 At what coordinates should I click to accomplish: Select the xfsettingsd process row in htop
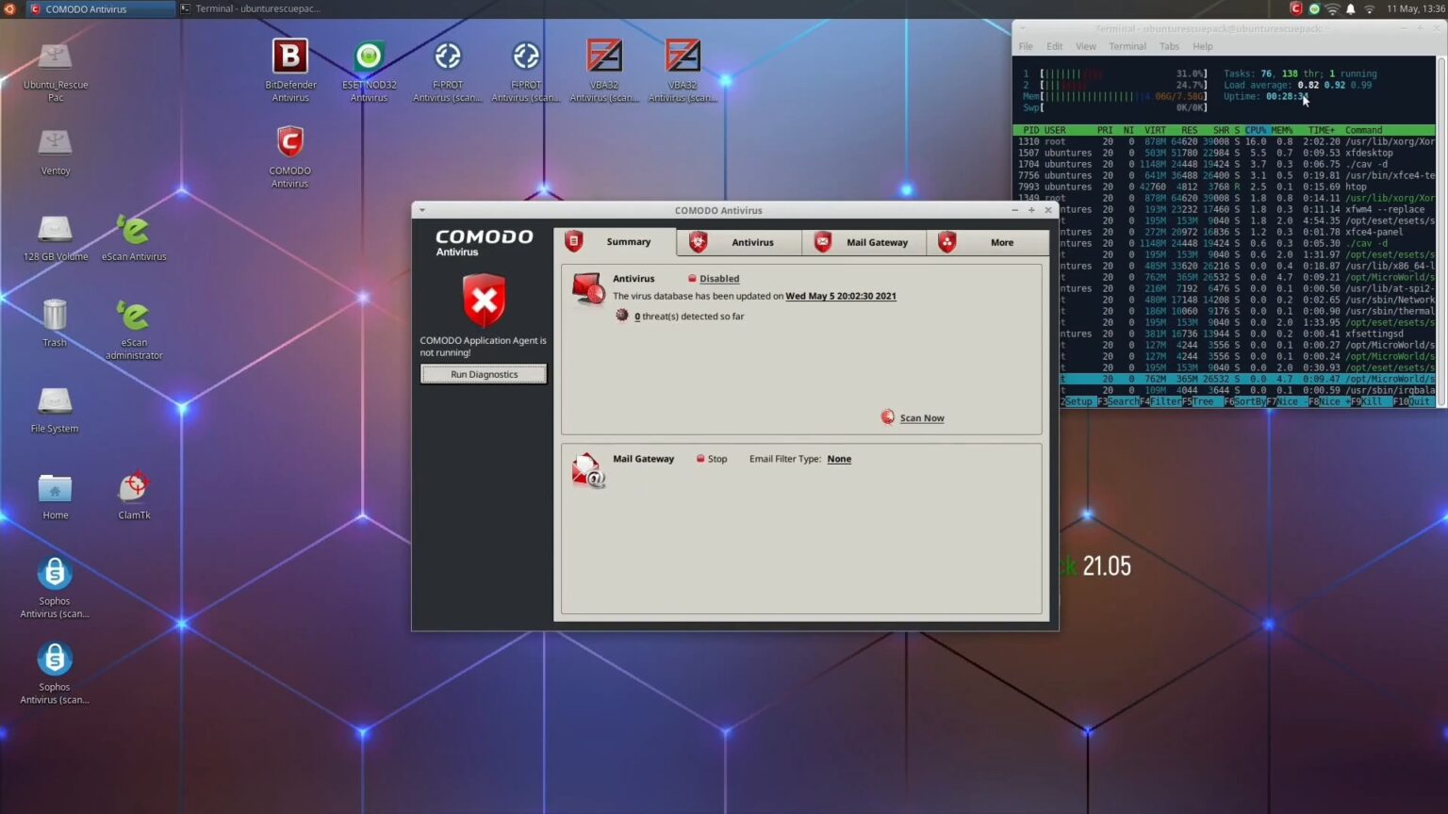tap(1246, 334)
